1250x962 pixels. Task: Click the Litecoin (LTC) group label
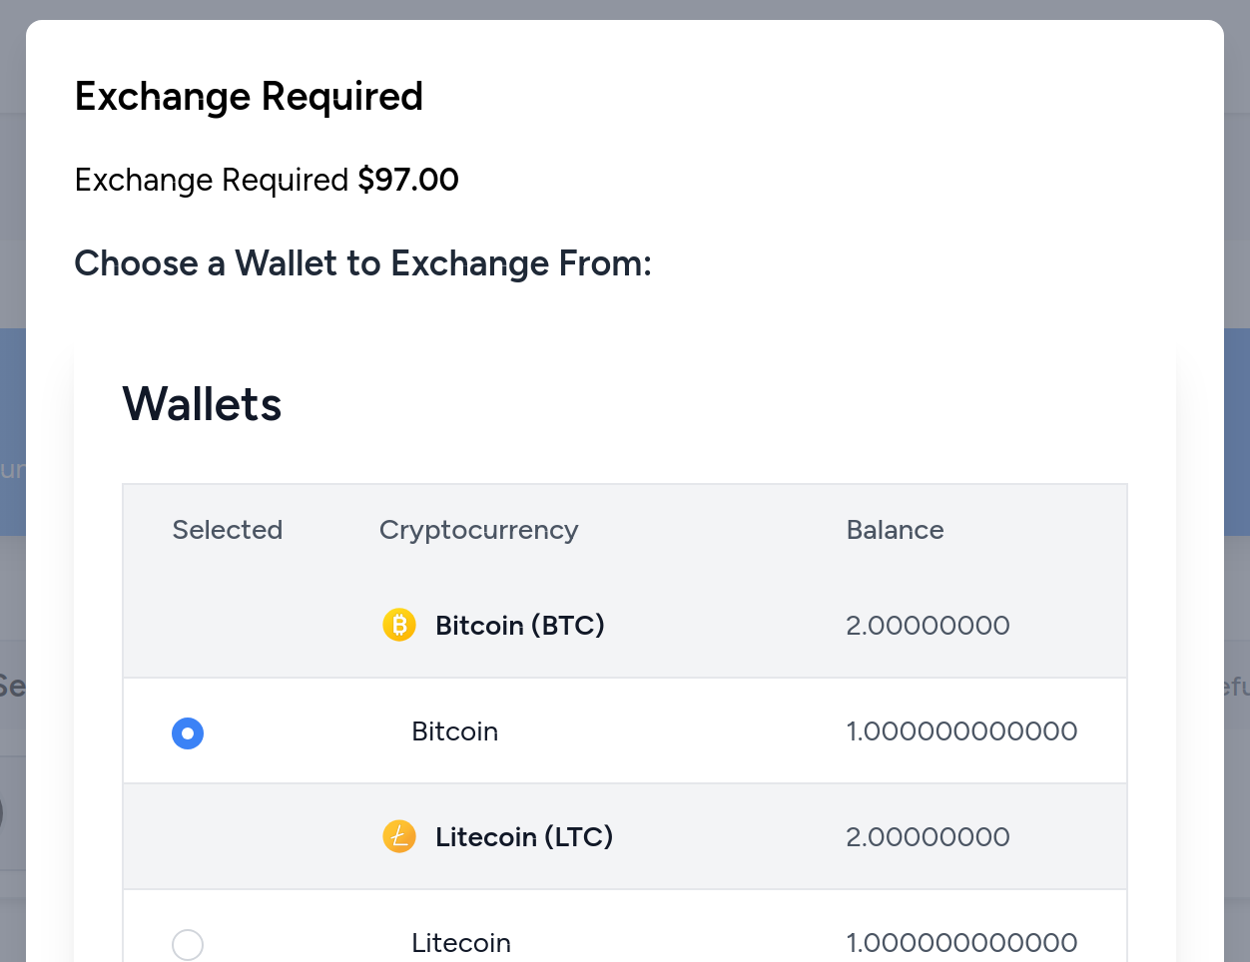point(524,836)
